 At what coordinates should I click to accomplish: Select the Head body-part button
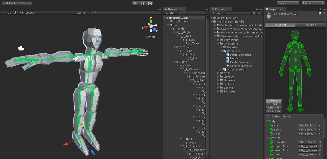pyautogui.click(x=274, y=104)
